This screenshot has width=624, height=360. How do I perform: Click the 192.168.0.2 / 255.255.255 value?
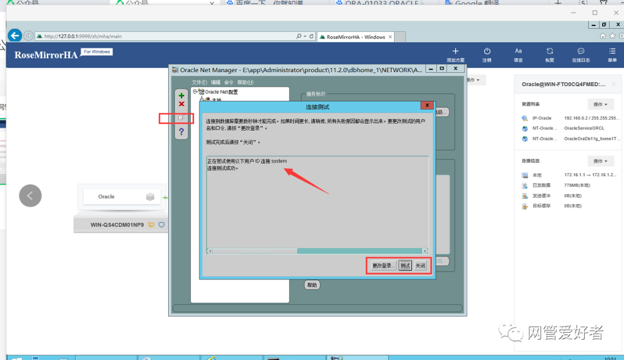pyautogui.click(x=592, y=118)
